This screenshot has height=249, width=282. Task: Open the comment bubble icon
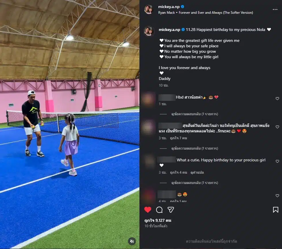coord(159,210)
